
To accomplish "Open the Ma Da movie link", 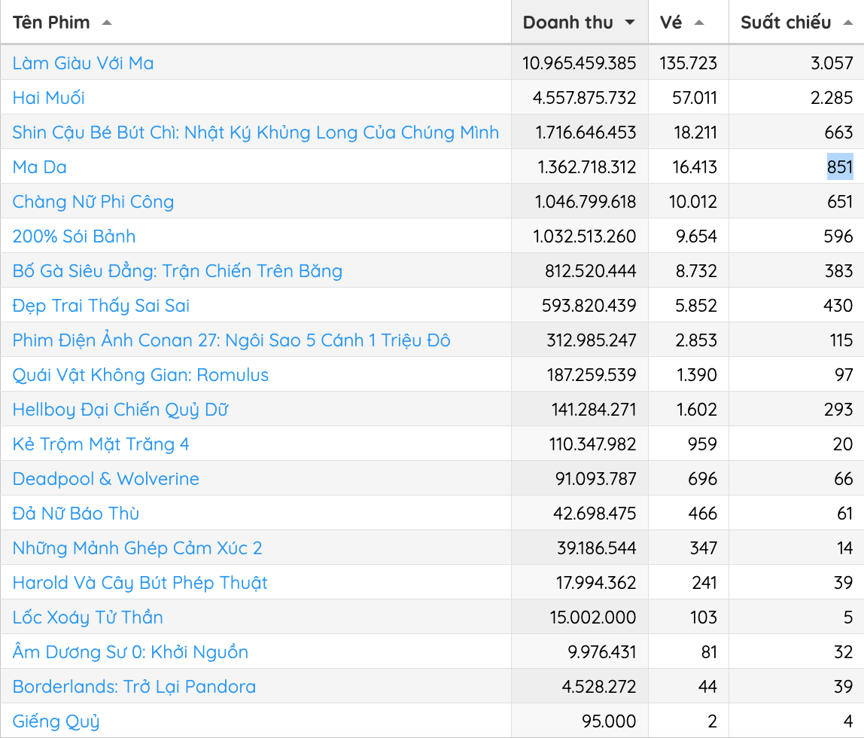I will tap(40, 167).
